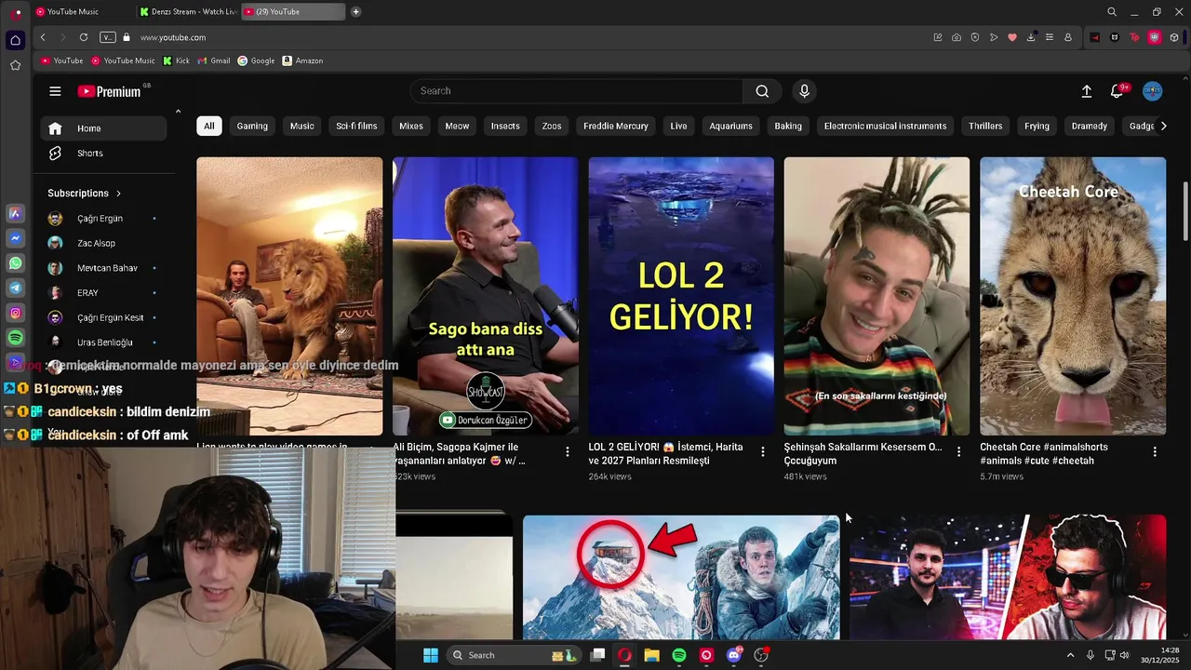
Task: Switch to the Denzs Stream tab
Action: coord(188,12)
